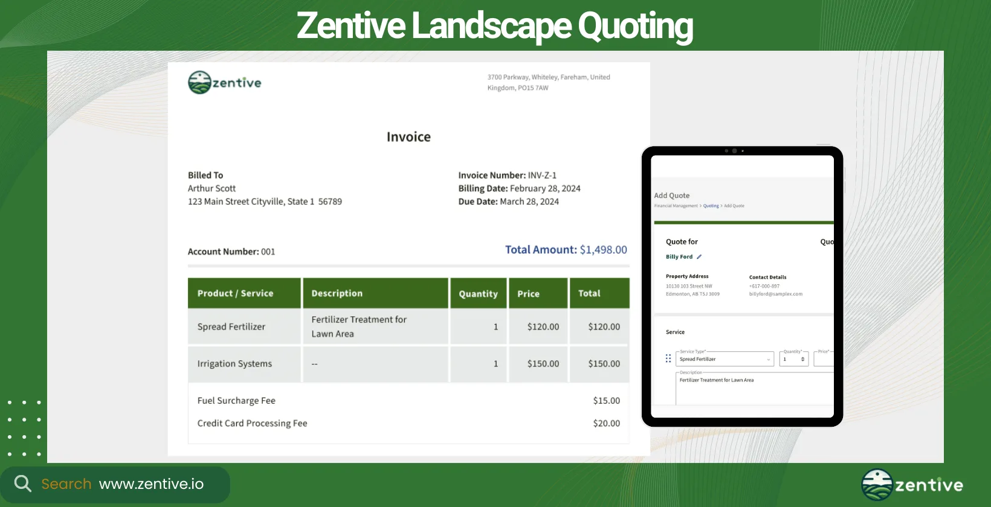Click the 3700 Parkway company address

(549, 83)
